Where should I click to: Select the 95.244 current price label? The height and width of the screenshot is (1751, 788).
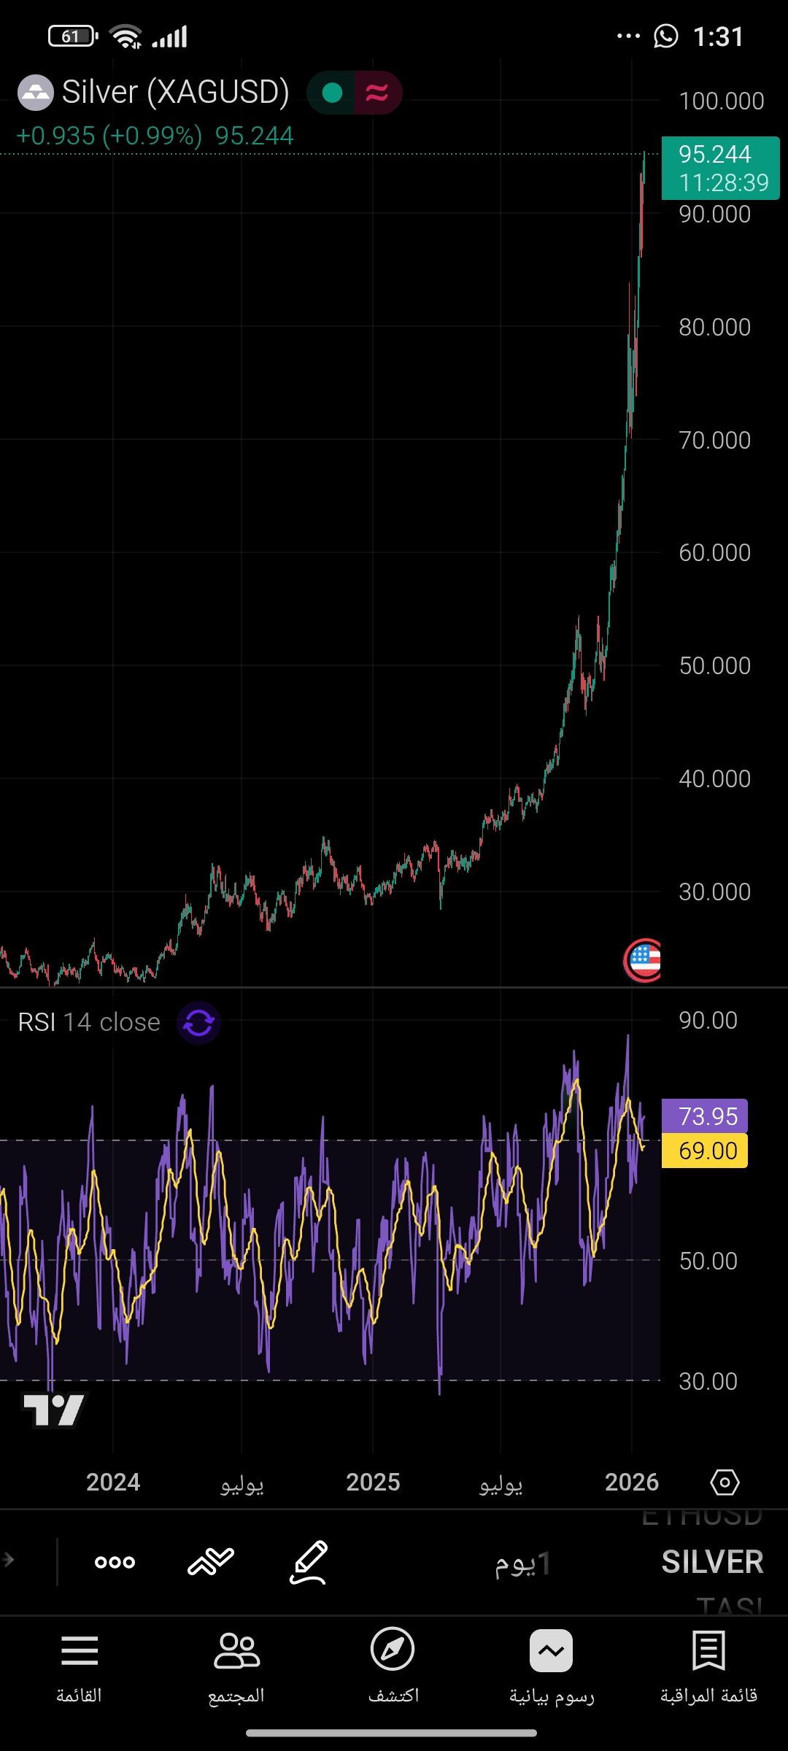[720, 168]
